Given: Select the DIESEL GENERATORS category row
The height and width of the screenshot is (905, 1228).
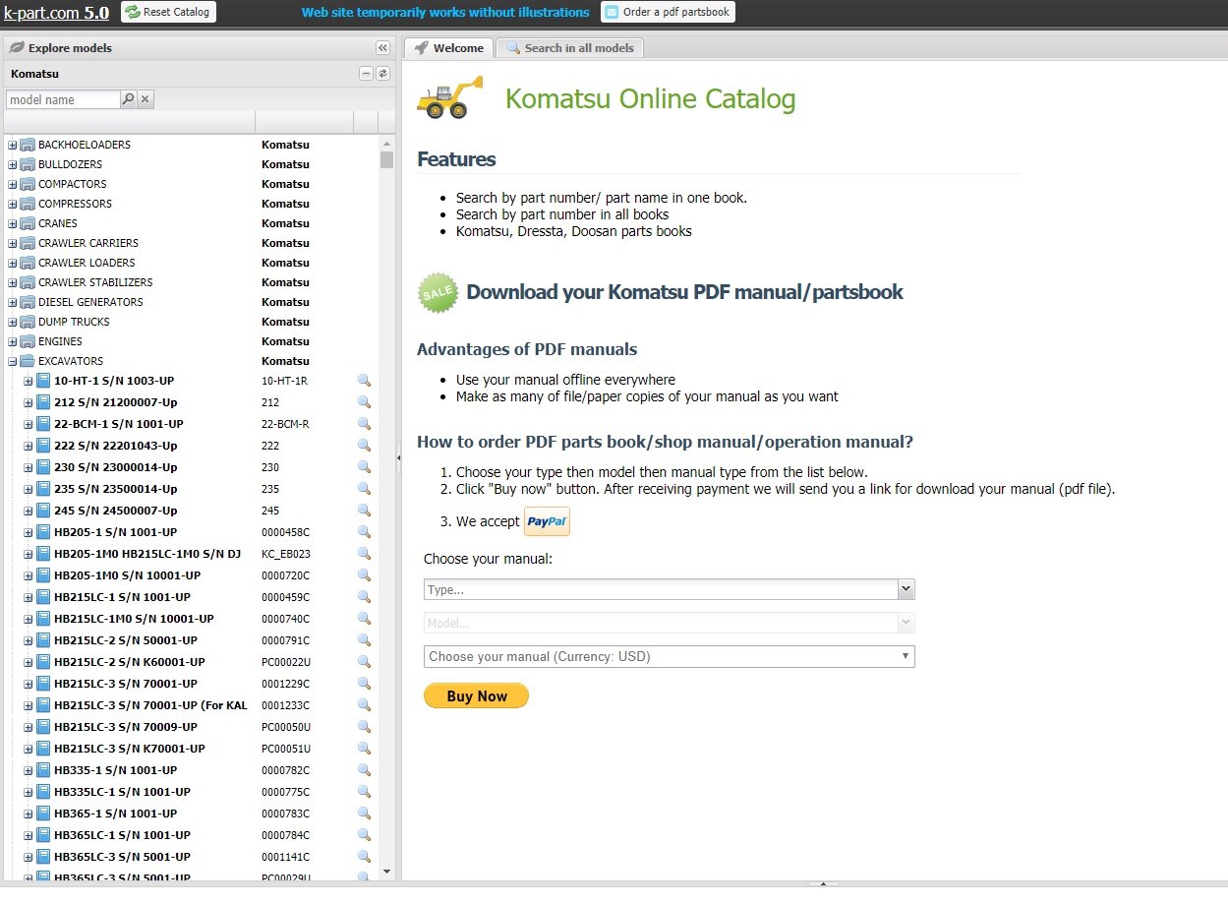Looking at the screenshot, I should pos(191,302).
